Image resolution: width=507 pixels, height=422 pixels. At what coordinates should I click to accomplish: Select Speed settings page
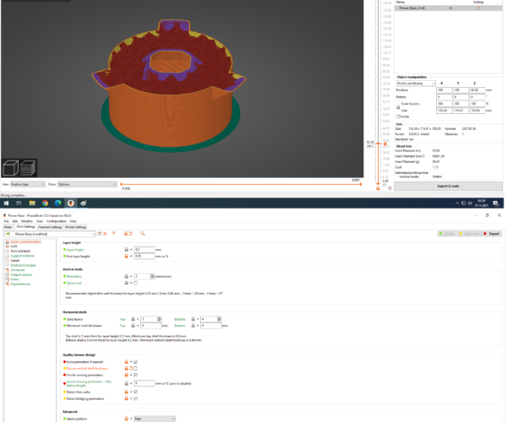pyautogui.click(x=15, y=261)
